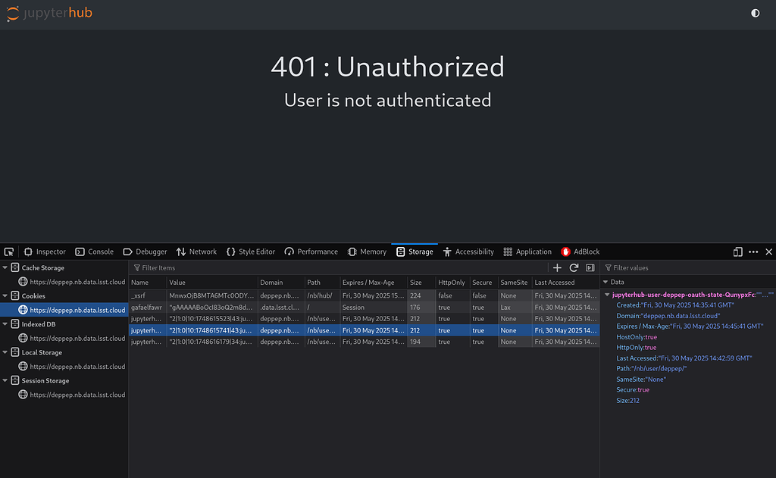Image resolution: width=776 pixels, height=478 pixels.
Task: Add a new storage item with plus icon
Action: (557, 267)
